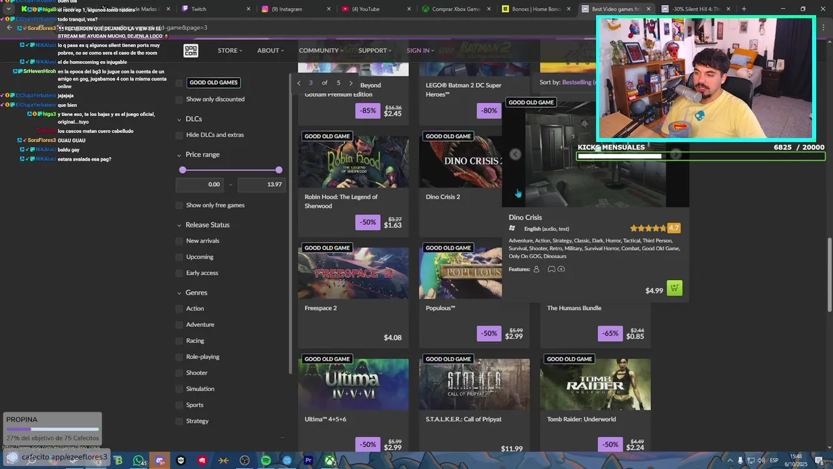
Task: Open the COMMUNITY dropdown menu
Action: point(321,50)
